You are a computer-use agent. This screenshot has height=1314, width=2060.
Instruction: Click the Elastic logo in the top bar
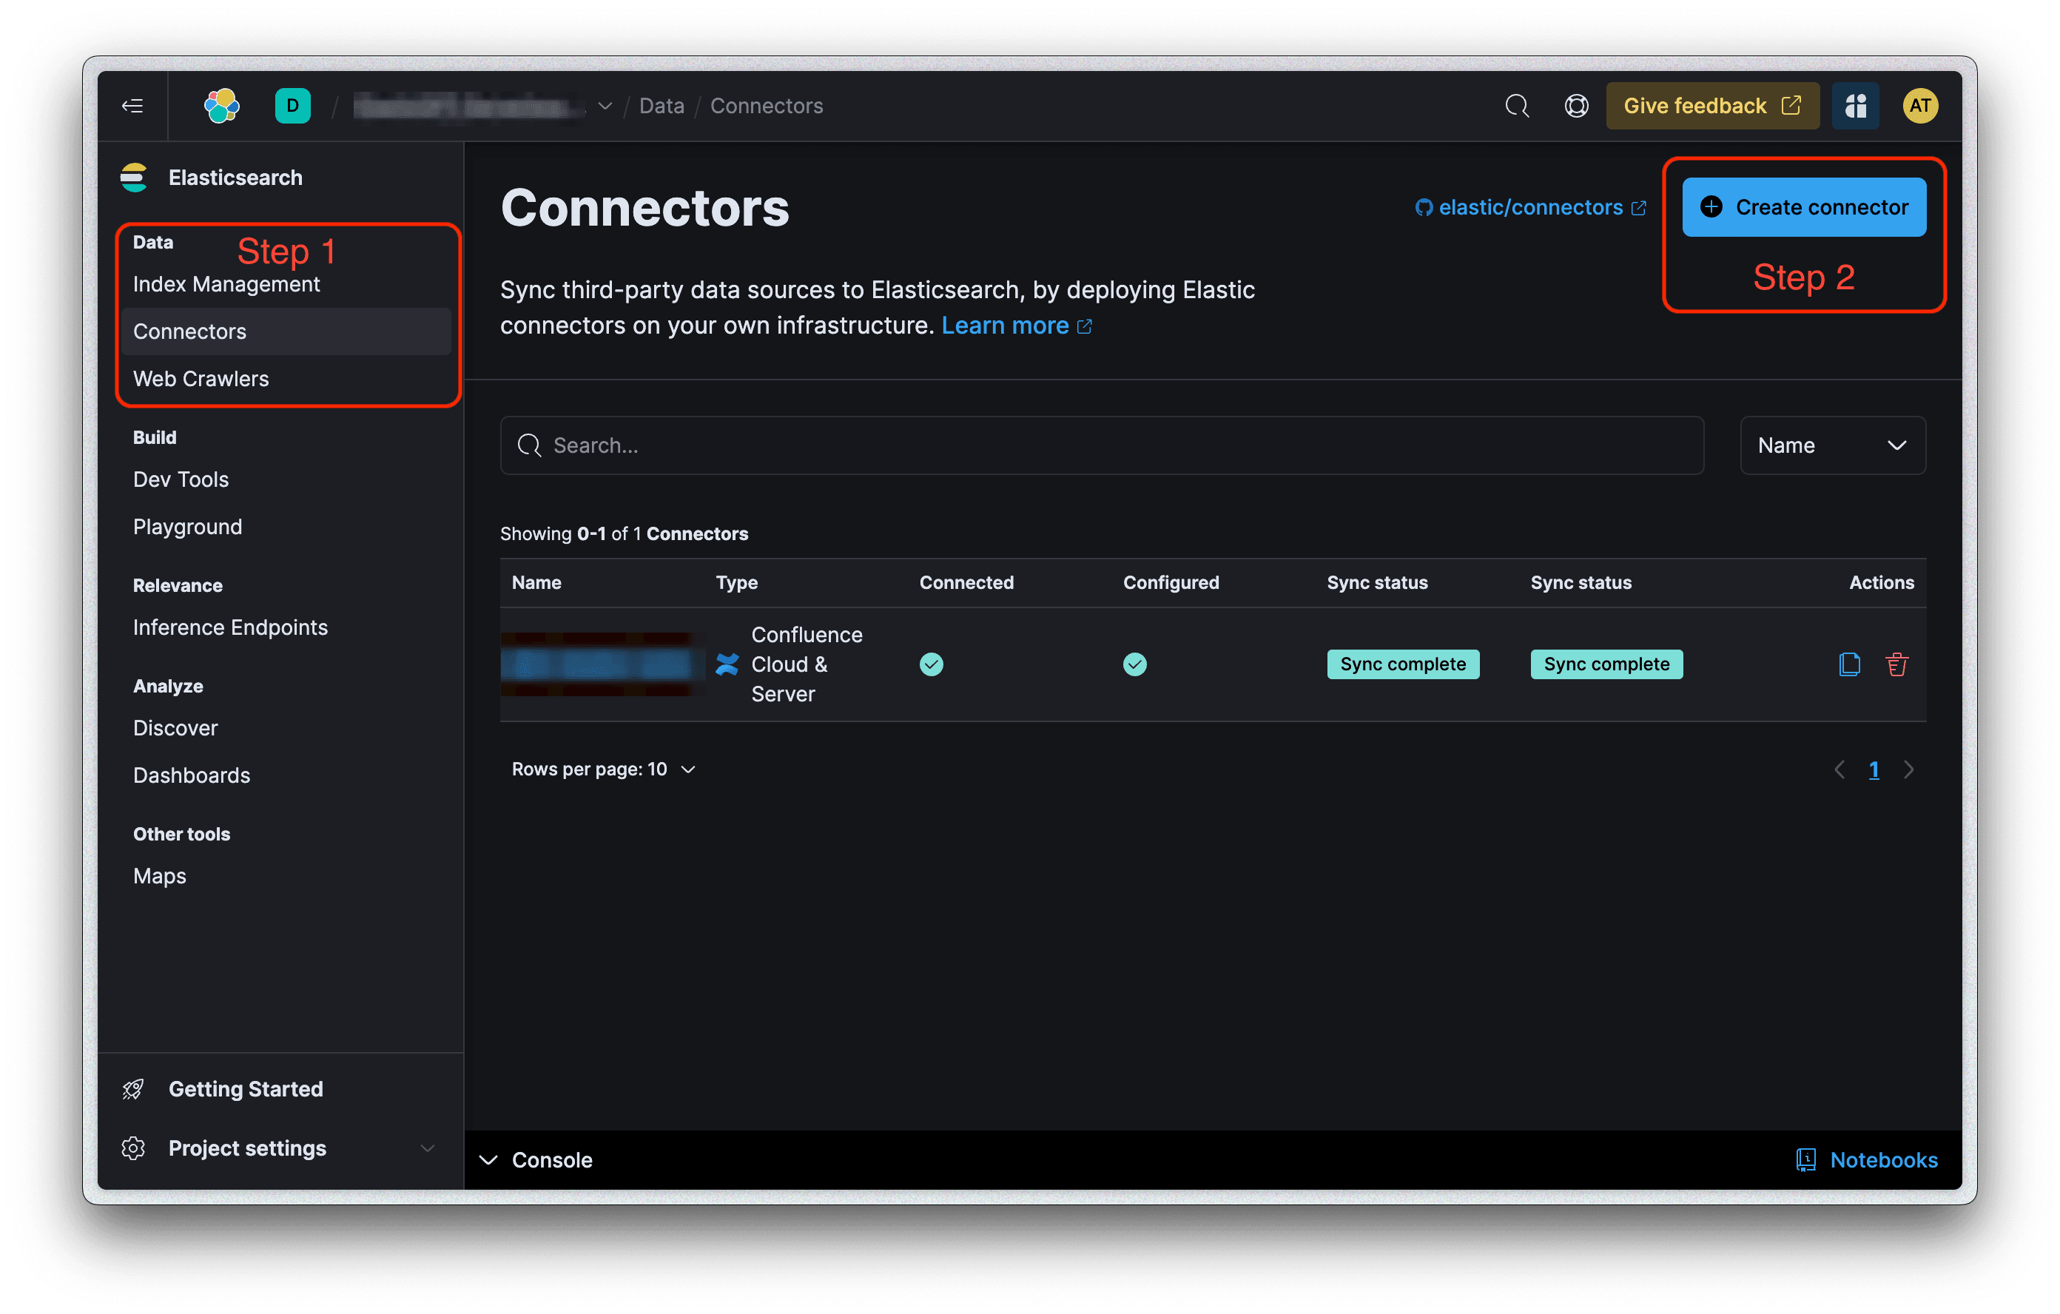tap(221, 105)
